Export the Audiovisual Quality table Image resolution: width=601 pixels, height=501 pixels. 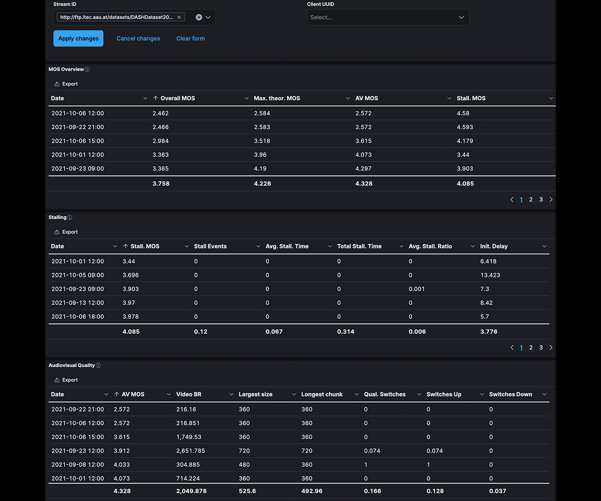pos(66,380)
